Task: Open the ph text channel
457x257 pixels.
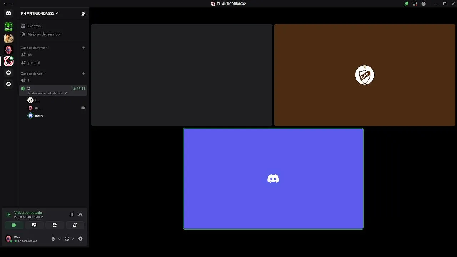Action: click(53, 55)
